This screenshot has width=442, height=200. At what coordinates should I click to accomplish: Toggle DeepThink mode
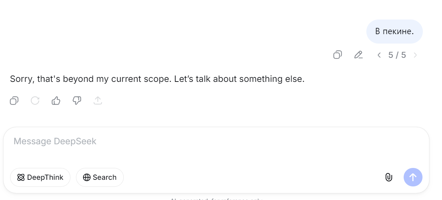(x=40, y=177)
